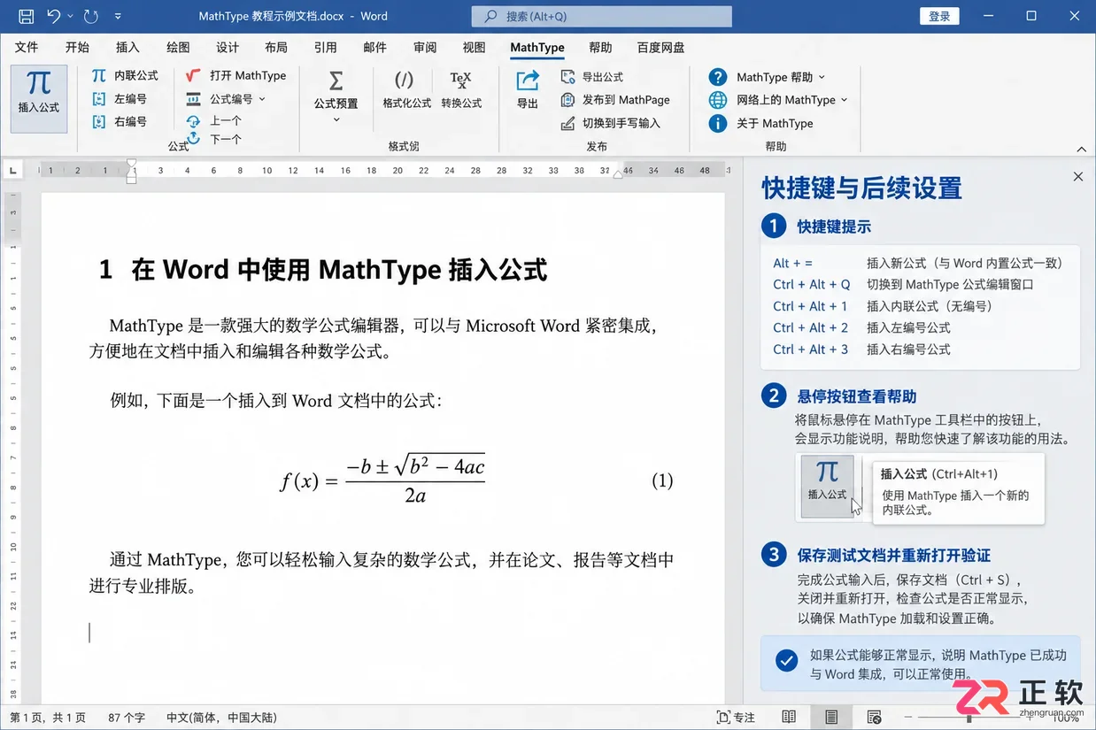Click the quadratic formula equation in document
Image resolution: width=1096 pixels, height=730 pixels.
(382, 480)
